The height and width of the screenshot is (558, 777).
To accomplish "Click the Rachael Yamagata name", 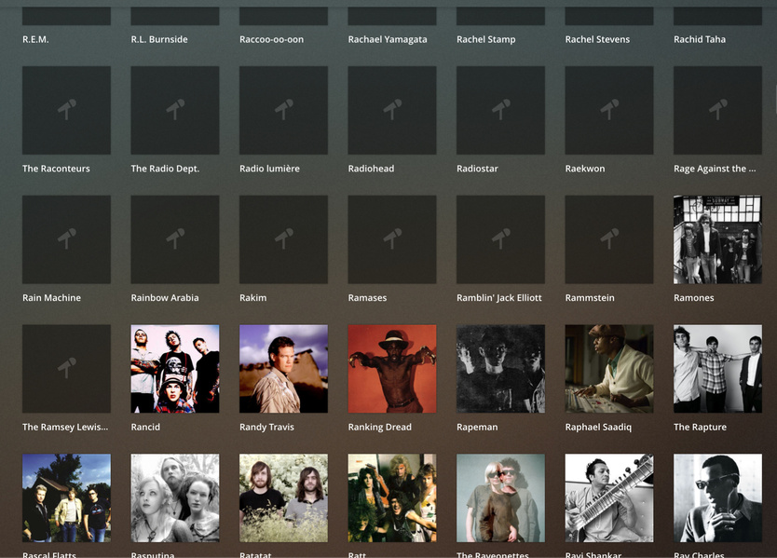I will [388, 40].
